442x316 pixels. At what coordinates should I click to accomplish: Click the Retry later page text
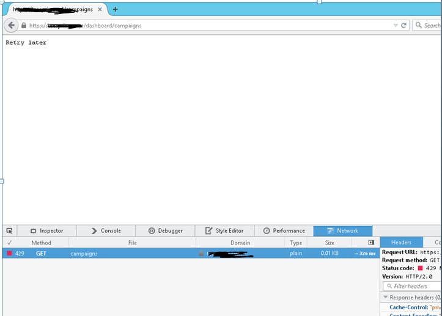tap(26, 43)
